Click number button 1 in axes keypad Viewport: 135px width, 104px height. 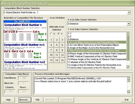(51, 40)
